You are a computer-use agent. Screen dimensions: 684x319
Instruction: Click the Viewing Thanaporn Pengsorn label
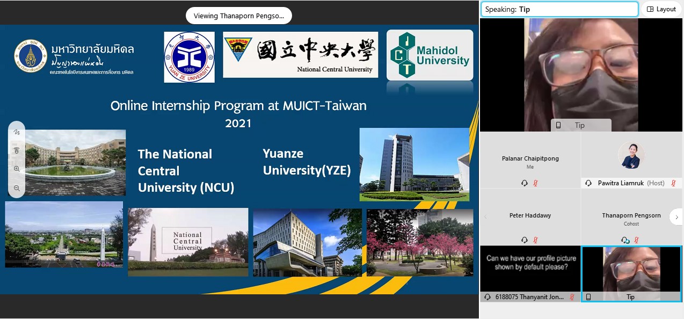click(x=238, y=16)
